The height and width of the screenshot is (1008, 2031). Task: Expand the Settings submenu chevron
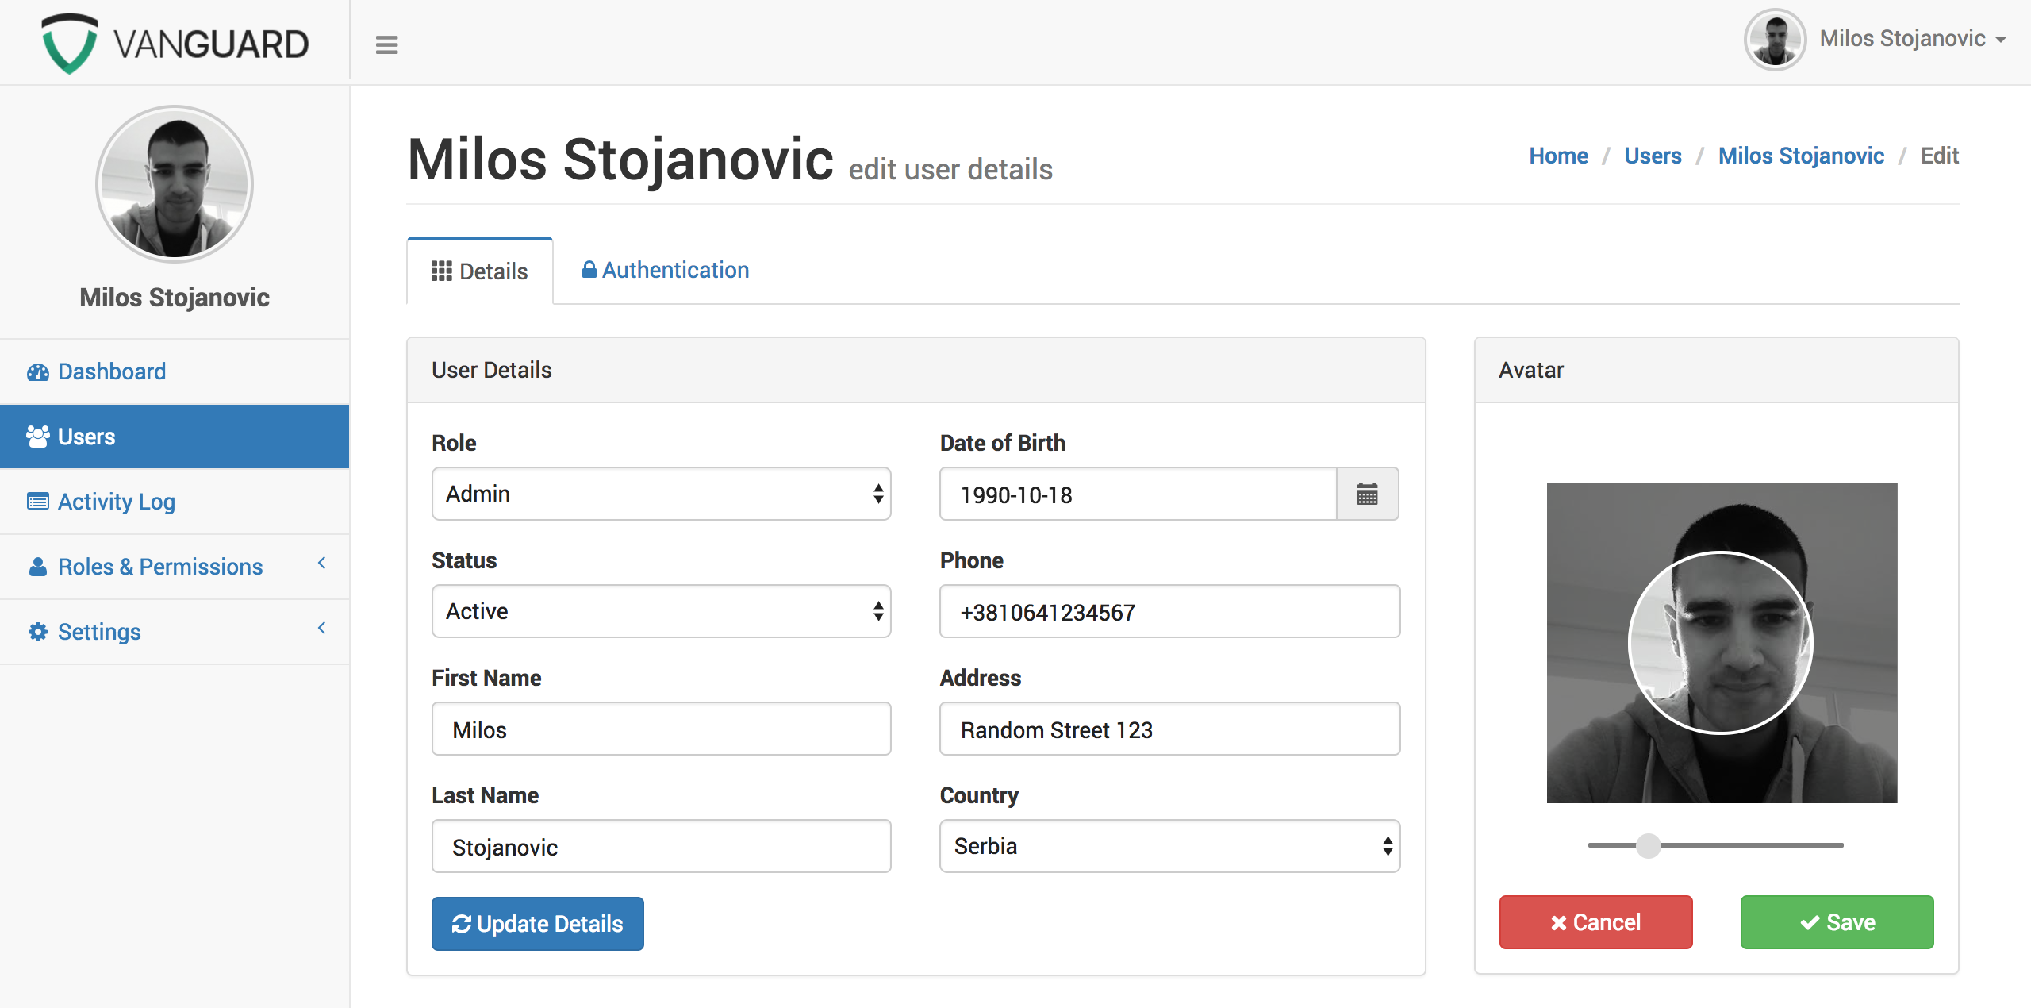point(321,629)
